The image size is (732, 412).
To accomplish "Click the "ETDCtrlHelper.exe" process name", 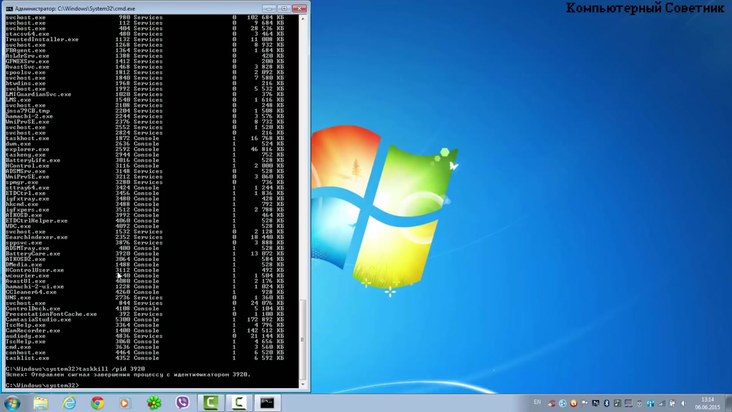I will [36, 221].
